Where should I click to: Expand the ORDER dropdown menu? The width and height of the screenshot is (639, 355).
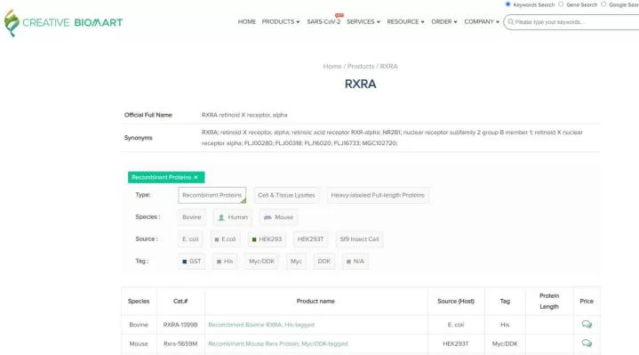[444, 22]
